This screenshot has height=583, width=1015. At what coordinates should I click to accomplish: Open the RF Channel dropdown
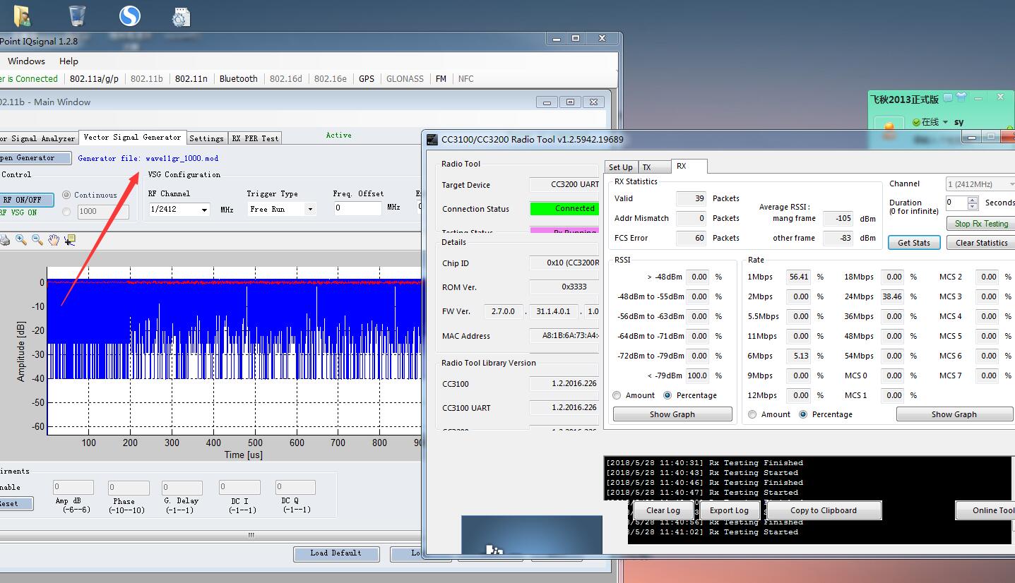(205, 210)
